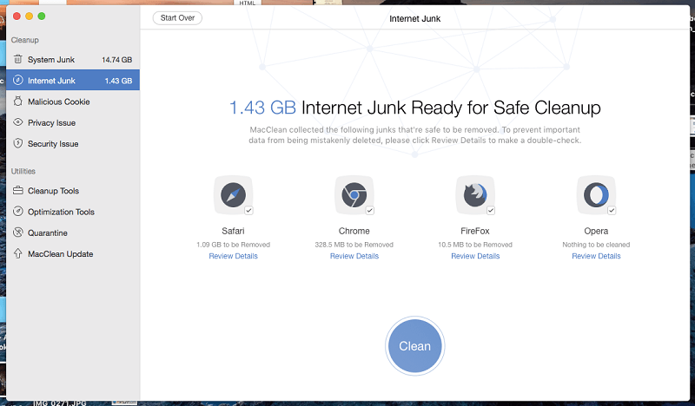Open Malicious Cookie section
This screenshot has height=406, width=695.
pos(73,101)
